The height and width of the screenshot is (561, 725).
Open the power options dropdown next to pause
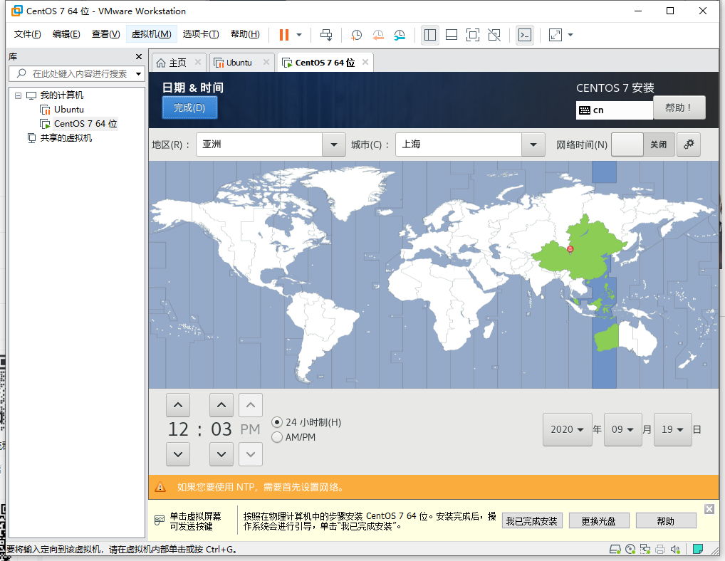pos(299,35)
